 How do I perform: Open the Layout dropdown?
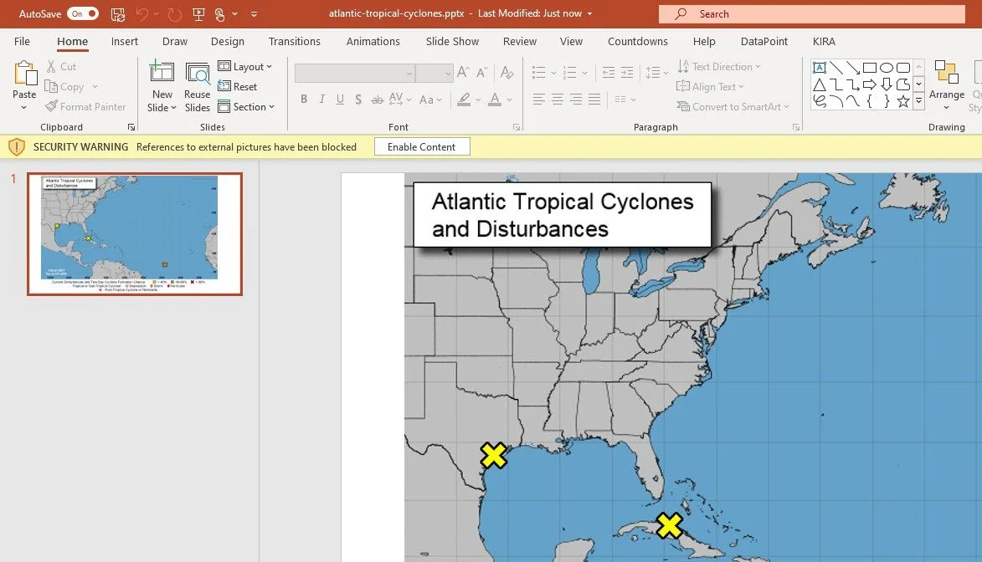(x=245, y=66)
